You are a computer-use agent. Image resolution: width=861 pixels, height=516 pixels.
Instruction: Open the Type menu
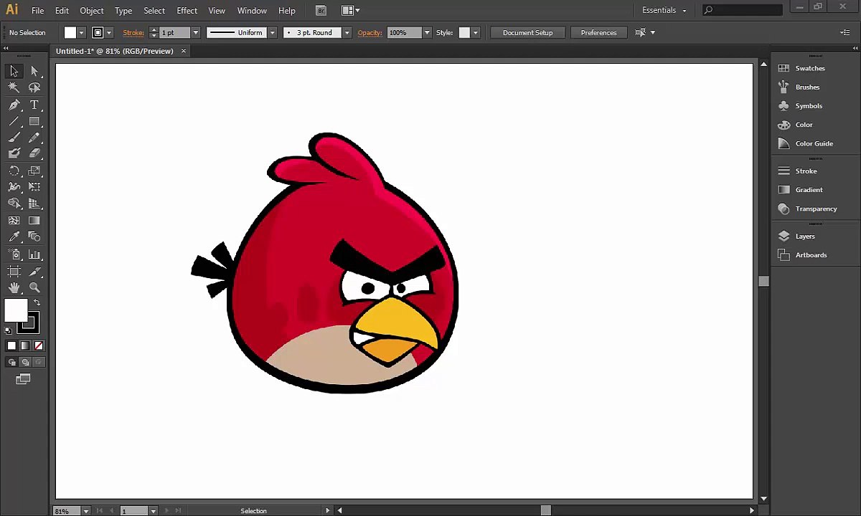[x=123, y=11]
